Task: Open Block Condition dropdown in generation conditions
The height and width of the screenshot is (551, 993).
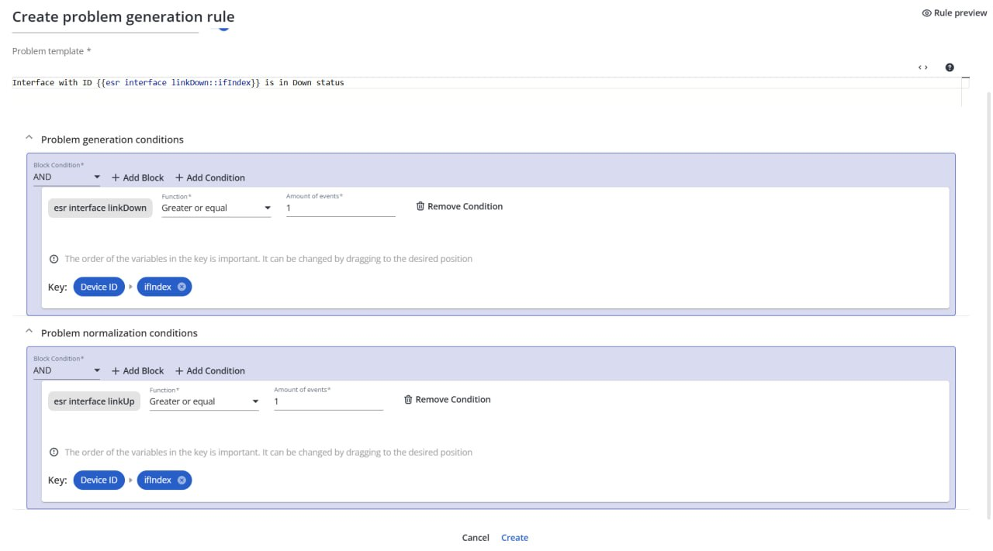Action: [x=67, y=177]
